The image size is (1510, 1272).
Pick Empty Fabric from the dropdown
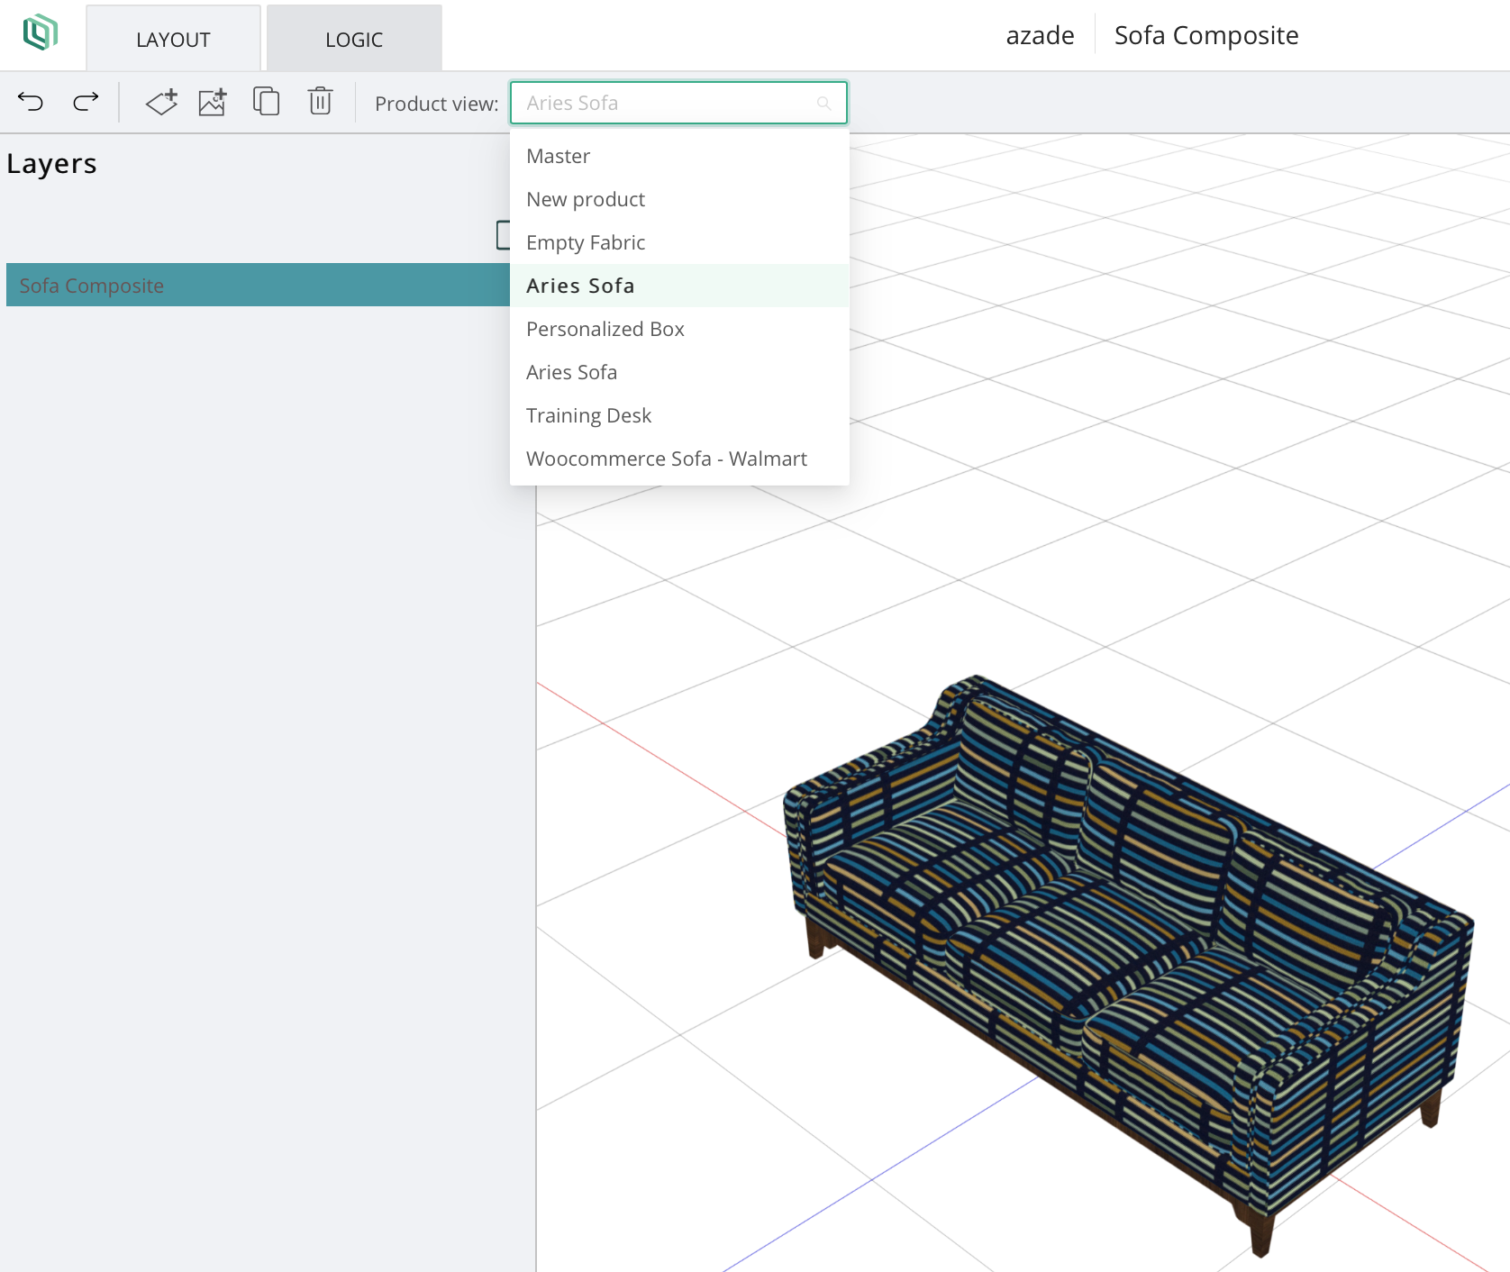(x=586, y=242)
